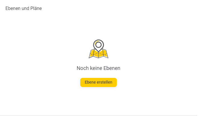The width and height of the screenshot is (199, 116).
Task: Click the pin's pointed tip on map
Action: coord(99,51)
